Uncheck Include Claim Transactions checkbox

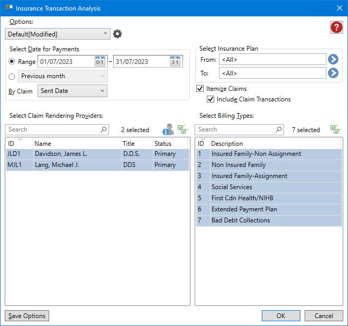coord(210,99)
